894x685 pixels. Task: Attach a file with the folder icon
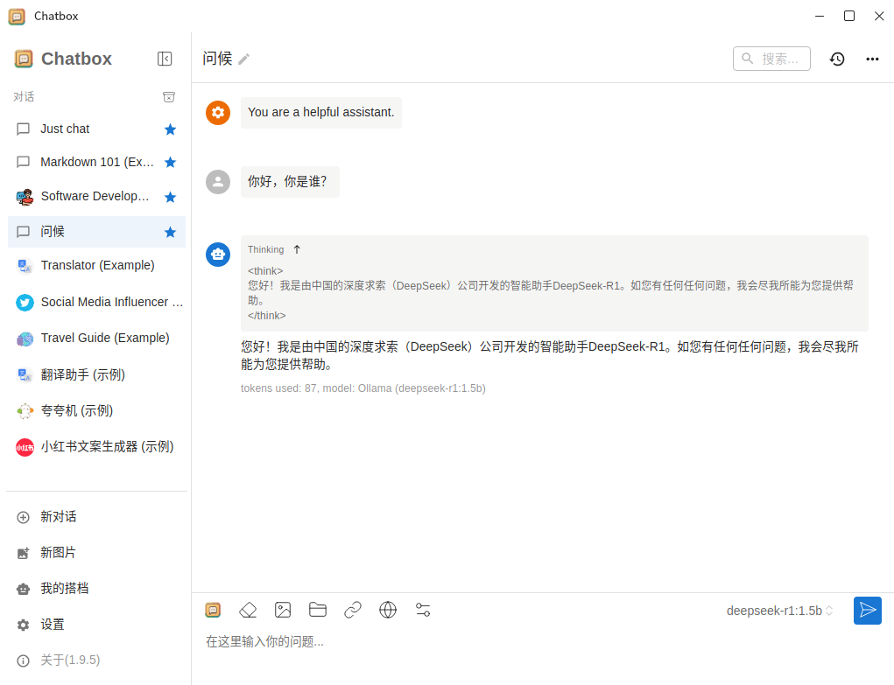(x=318, y=610)
